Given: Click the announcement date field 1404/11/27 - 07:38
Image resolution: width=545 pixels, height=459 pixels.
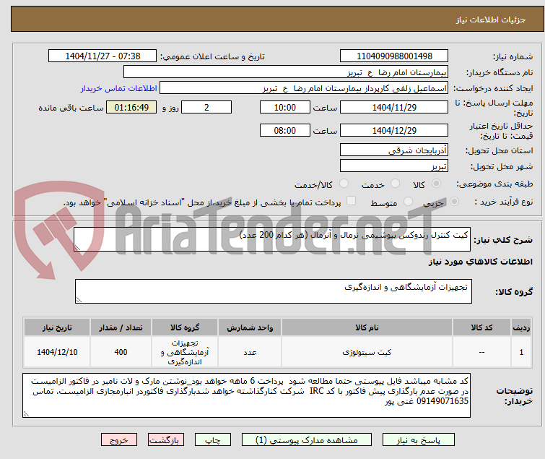Looking at the screenshot, I should (103, 56).
